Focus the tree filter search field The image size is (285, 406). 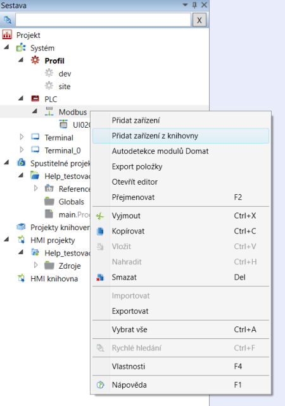103,20
